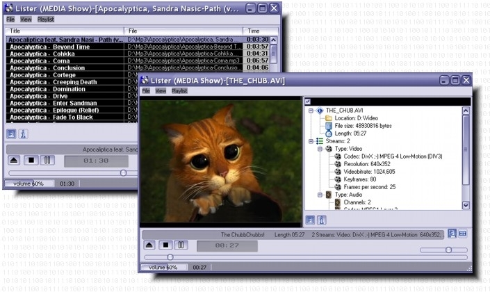Open the File menu in the Apocalyptica window

(x=10, y=19)
